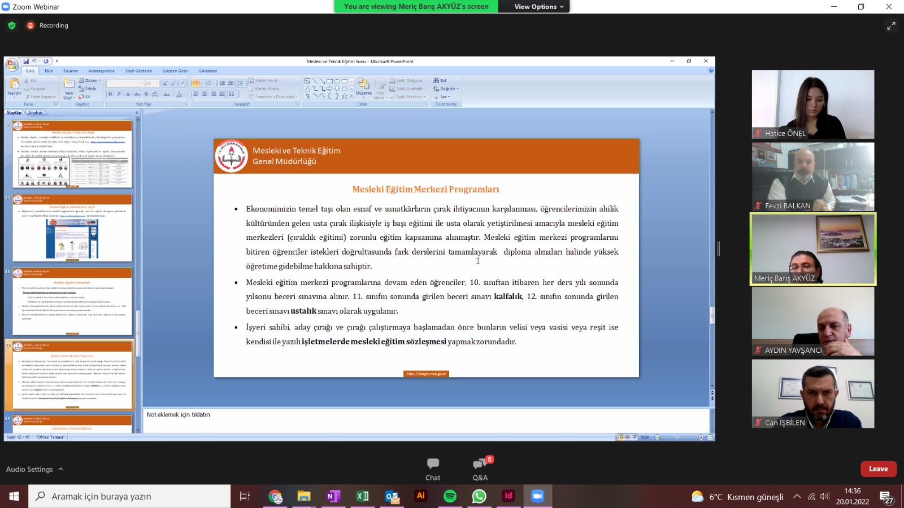Open Spotify from the taskbar
The image size is (904, 508).
point(450,496)
